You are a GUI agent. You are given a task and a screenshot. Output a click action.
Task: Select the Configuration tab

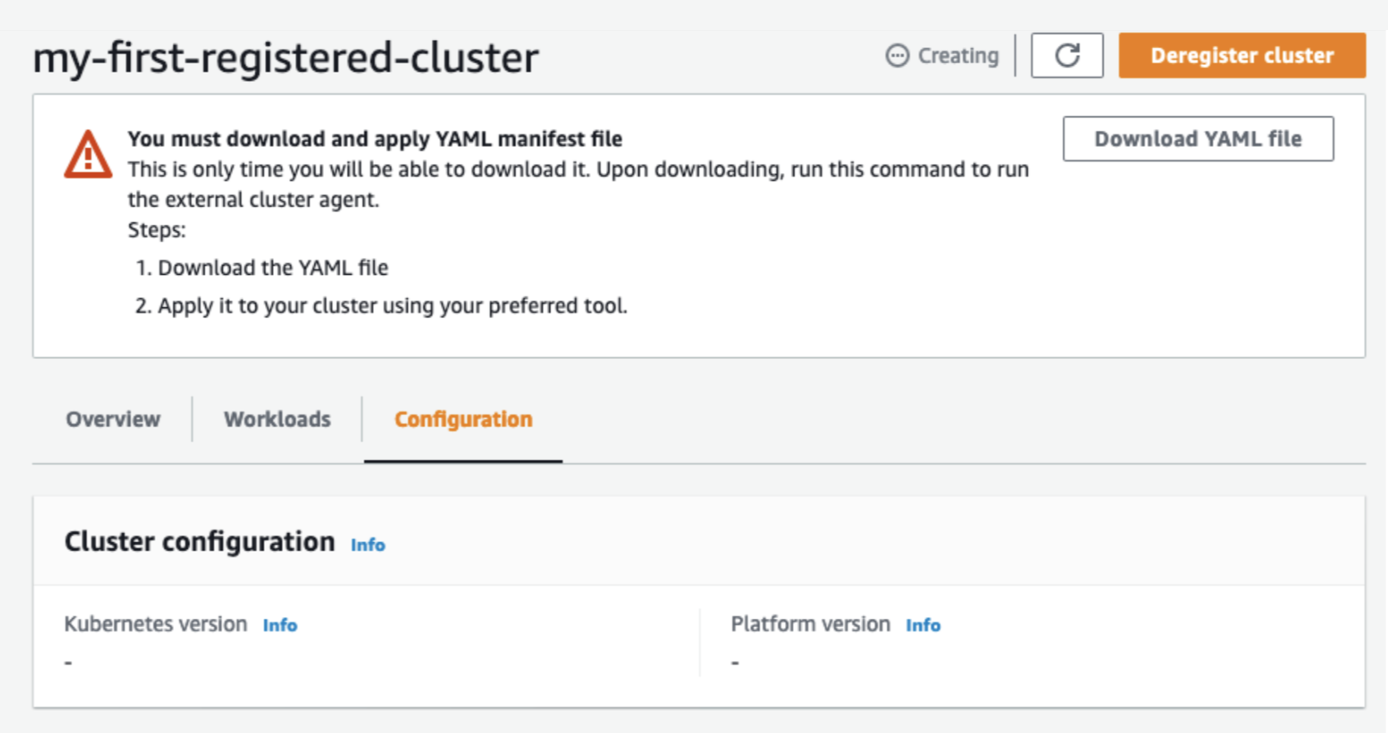[x=463, y=419]
